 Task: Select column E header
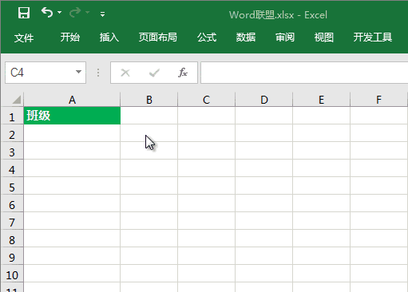pyautogui.click(x=322, y=100)
